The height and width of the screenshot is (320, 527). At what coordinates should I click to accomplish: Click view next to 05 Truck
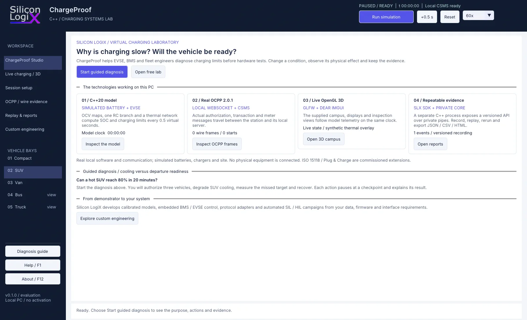click(51, 207)
